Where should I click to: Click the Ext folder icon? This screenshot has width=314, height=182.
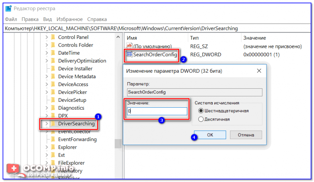tap(53, 155)
